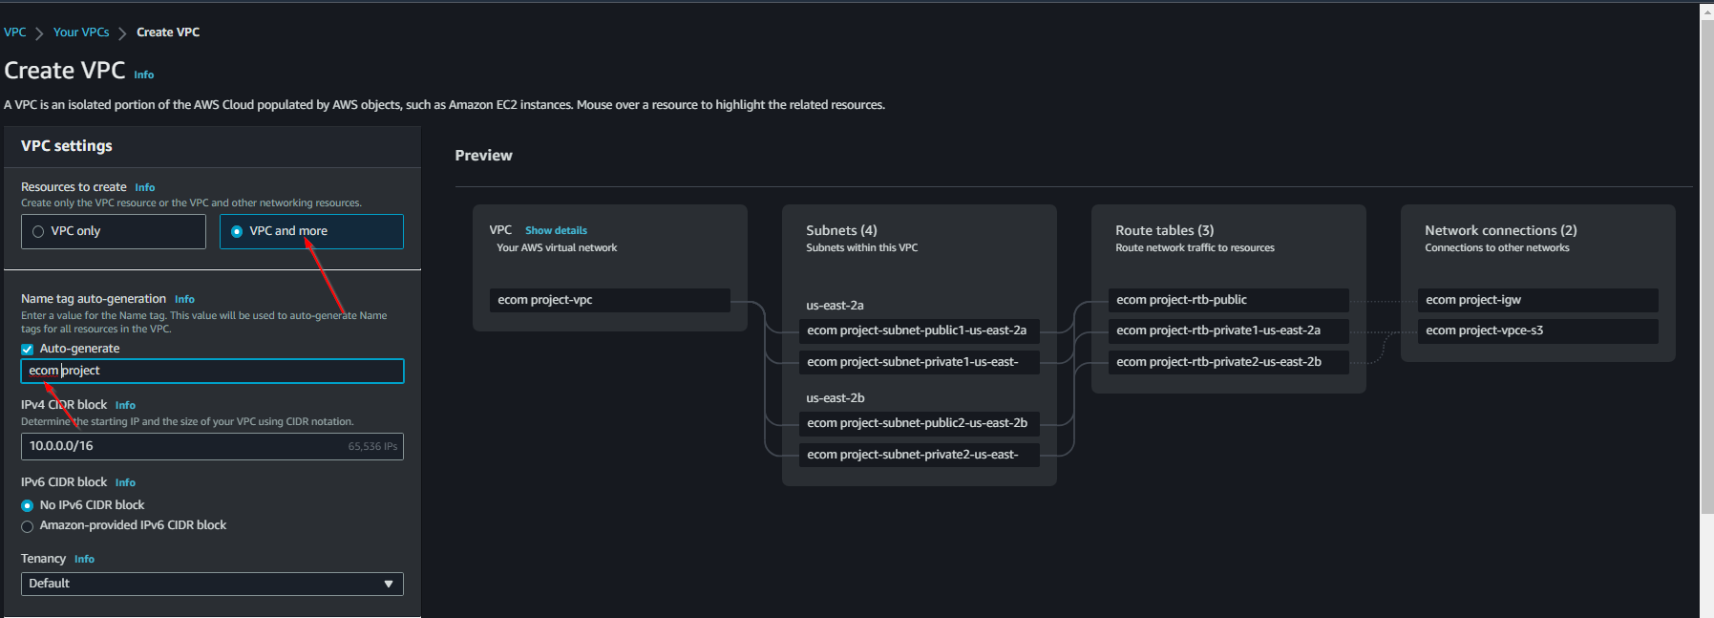Image resolution: width=1714 pixels, height=618 pixels.
Task: Click Info next to Name tag auto-generation
Action: pos(184,299)
